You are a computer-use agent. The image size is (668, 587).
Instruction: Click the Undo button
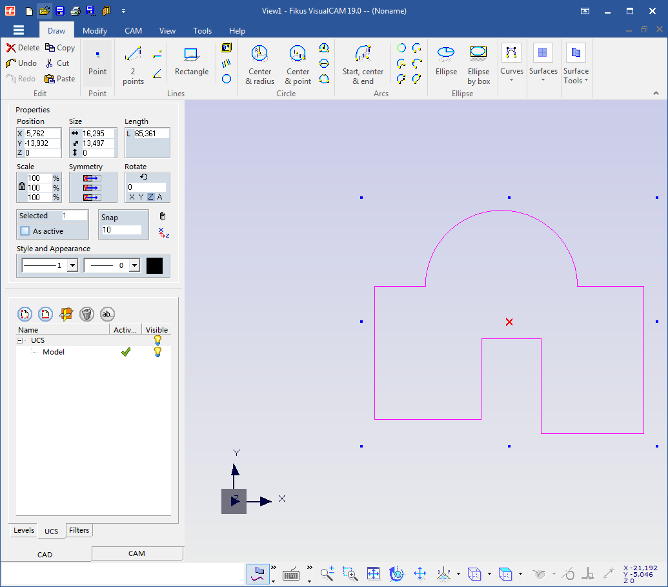[x=21, y=63]
